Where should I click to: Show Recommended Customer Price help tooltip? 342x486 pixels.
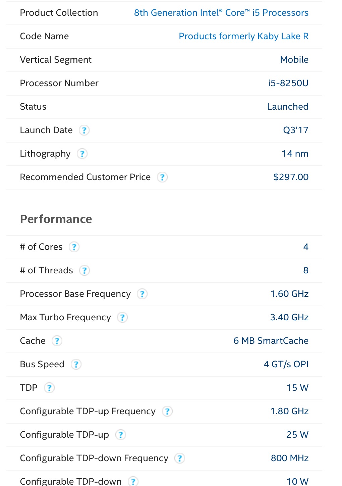[x=162, y=177]
